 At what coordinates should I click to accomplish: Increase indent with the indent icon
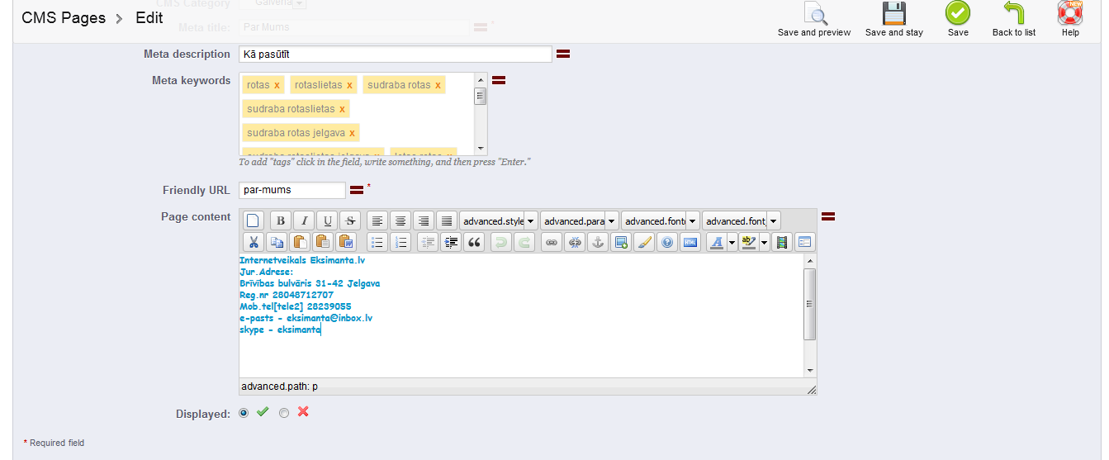pyautogui.click(x=451, y=242)
